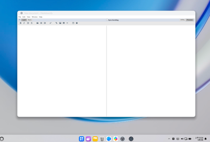Insert an unordered bullet list

click(41, 23)
